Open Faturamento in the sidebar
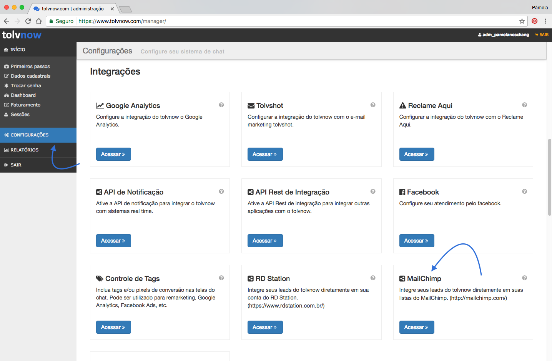The image size is (552, 361). coord(25,105)
